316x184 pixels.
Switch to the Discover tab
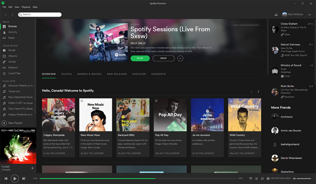pos(139,74)
